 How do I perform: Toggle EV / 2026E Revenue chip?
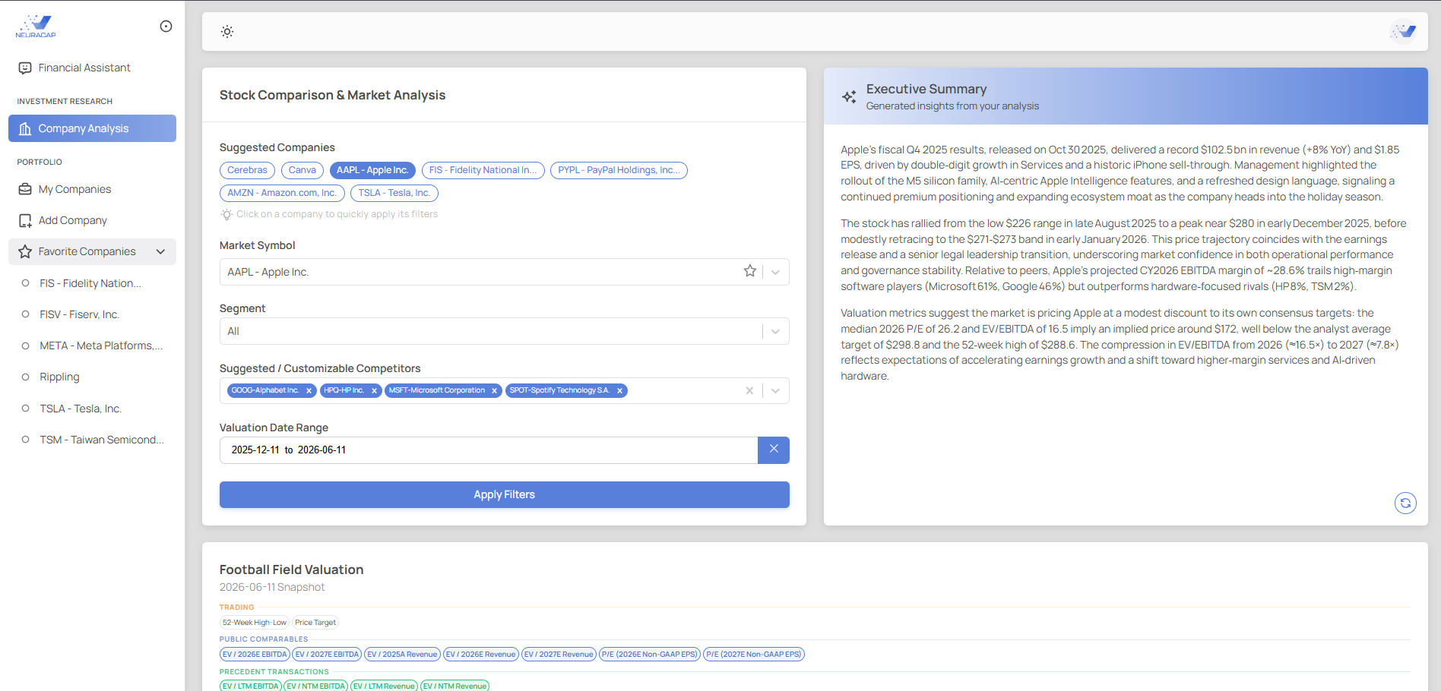[481, 655]
